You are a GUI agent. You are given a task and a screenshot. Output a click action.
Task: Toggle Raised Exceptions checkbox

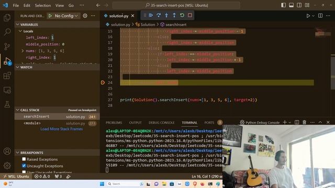pyautogui.click(x=24, y=159)
